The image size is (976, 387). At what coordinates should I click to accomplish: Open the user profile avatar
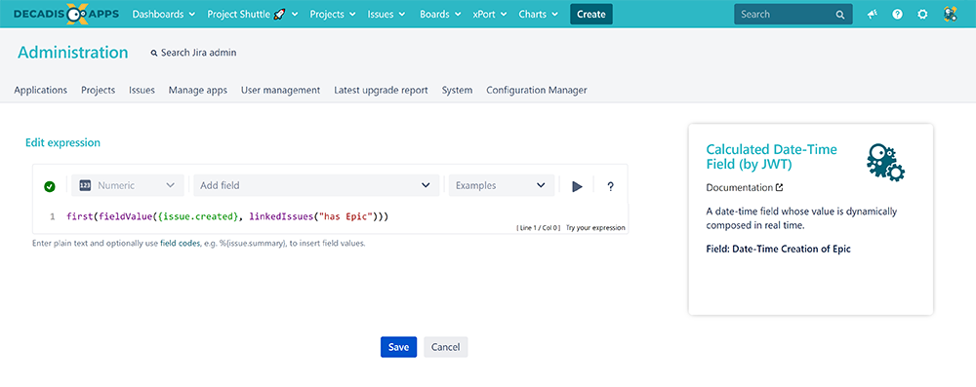950,15
